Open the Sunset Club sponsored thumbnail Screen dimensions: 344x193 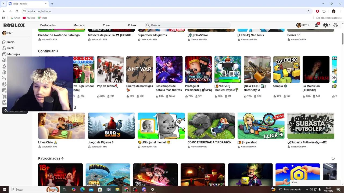pos(60,175)
